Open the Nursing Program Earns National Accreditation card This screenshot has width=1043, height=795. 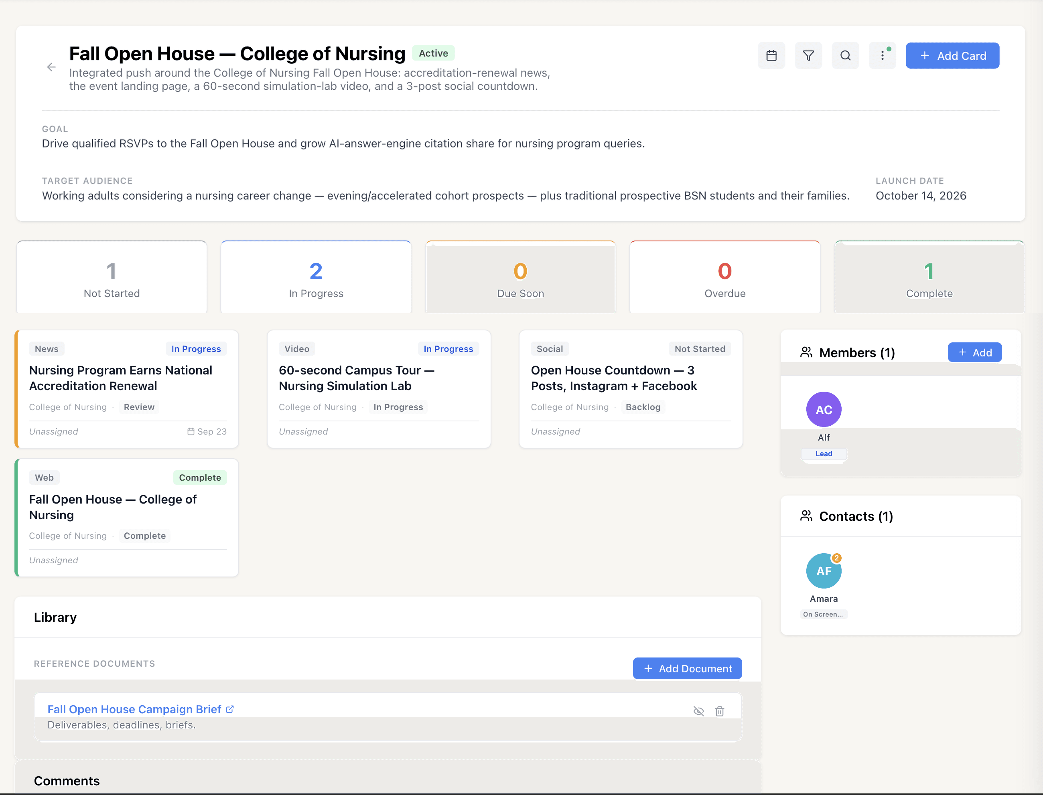point(127,389)
